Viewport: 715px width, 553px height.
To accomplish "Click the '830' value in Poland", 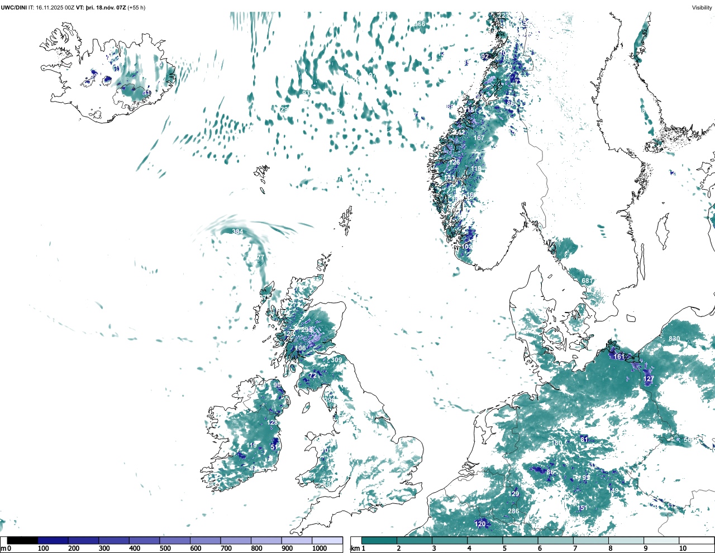I will click(x=674, y=339).
